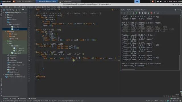182x102 pixels.
Task: Open the clj type dropdown in REPL toolbar
Action: coord(159,13)
